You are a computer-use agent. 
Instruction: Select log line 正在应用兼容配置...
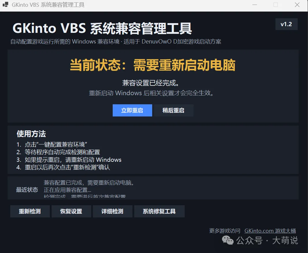click(x=67, y=190)
